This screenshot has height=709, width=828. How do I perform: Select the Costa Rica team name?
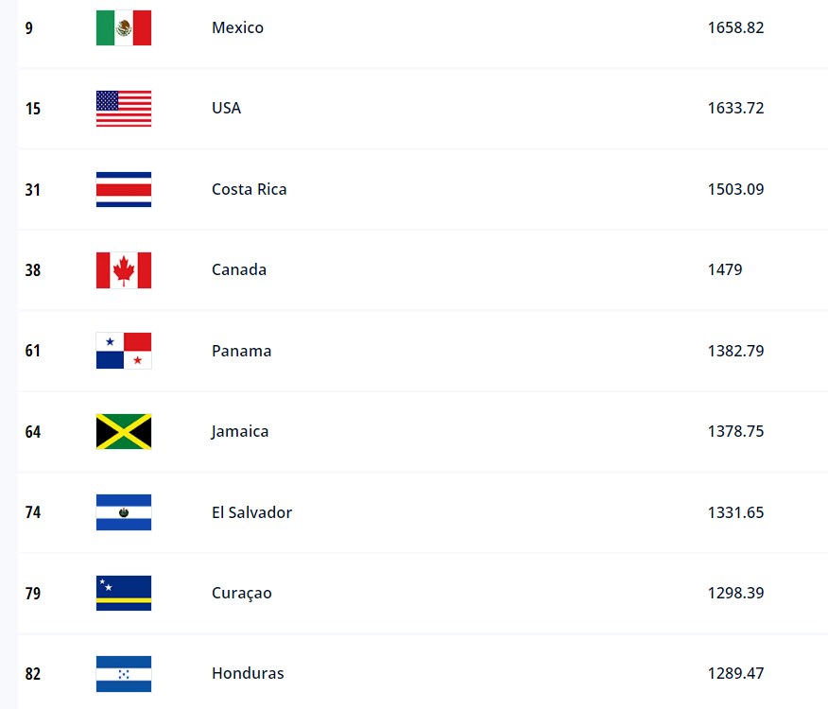tap(250, 189)
